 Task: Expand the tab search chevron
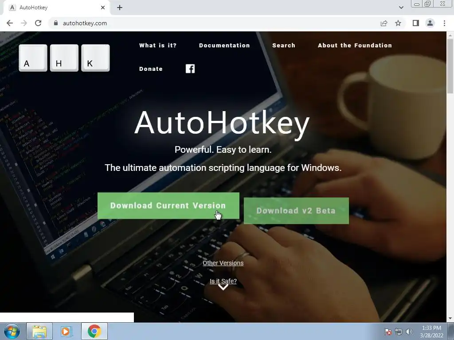[401, 8]
